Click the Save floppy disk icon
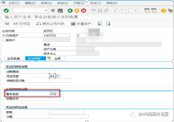The width and height of the screenshot is (174, 122). [60, 11]
